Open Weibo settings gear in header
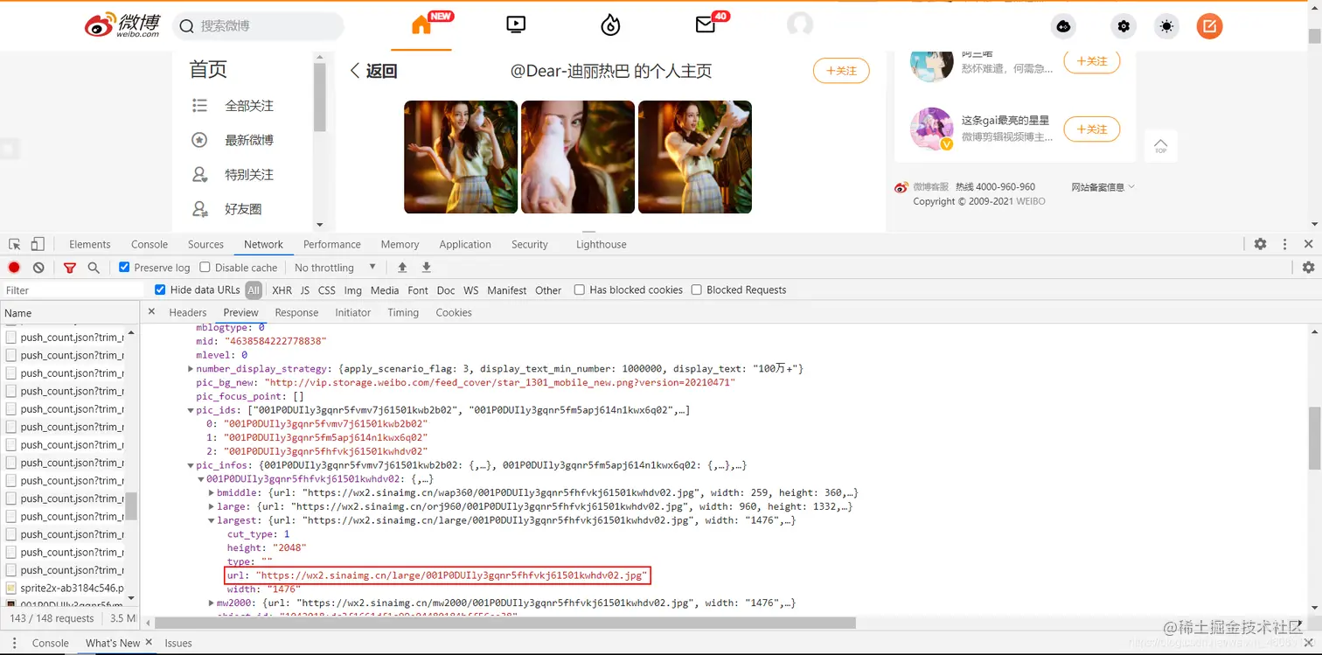1322x655 pixels. pyautogui.click(x=1124, y=26)
